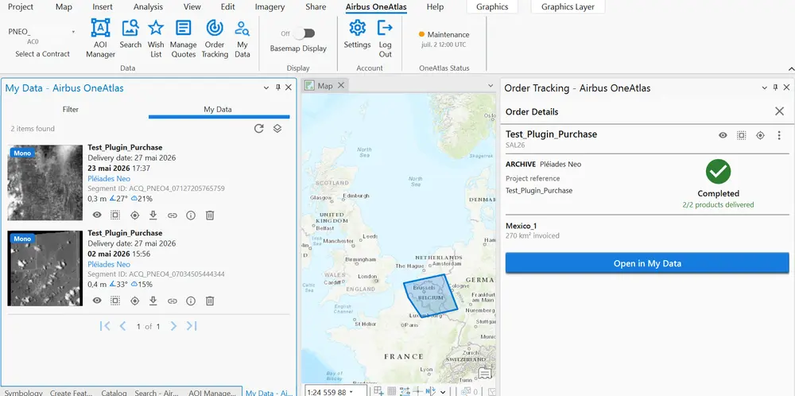This screenshot has height=396, width=795.
Task: Go to the next results page
Action: coord(173,326)
